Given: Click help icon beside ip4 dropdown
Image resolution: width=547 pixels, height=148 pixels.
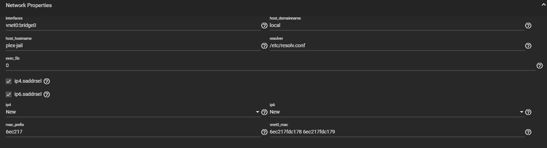Looking at the screenshot, I should tap(264, 112).
